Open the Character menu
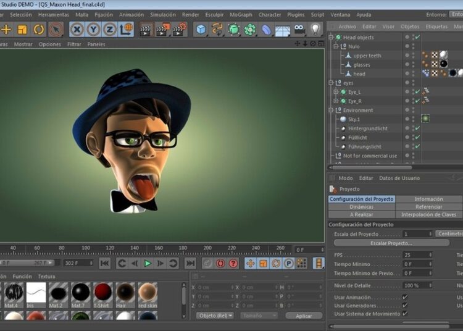 (x=270, y=15)
